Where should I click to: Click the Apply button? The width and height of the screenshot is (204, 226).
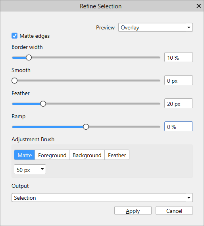(133, 210)
